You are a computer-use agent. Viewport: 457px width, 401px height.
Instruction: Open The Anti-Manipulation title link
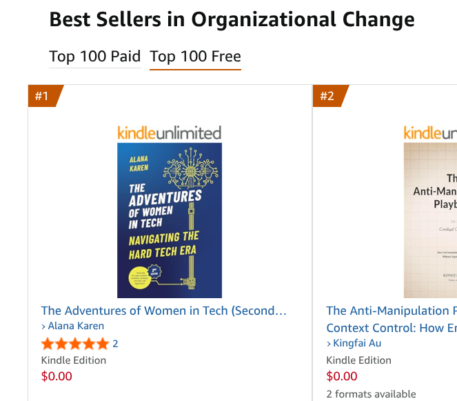392,320
